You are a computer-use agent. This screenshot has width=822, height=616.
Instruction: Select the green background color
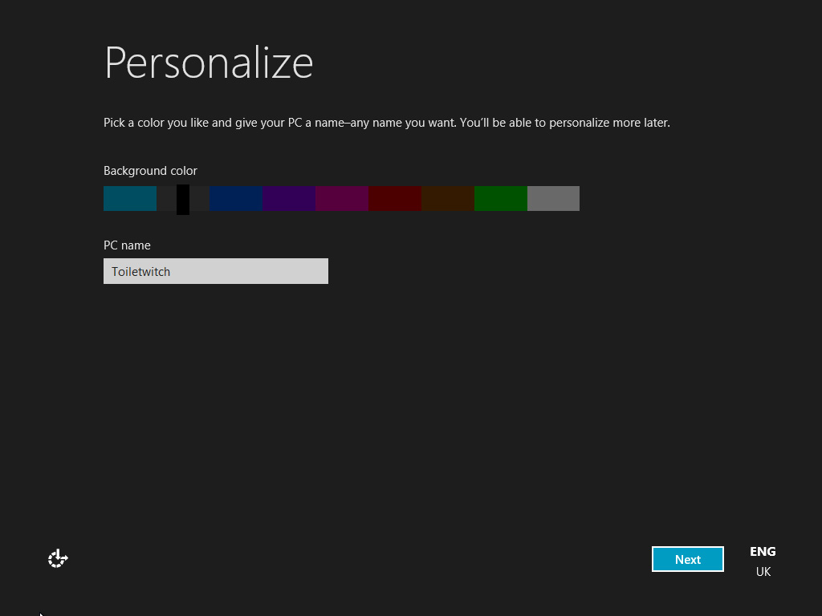click(500, 198)
